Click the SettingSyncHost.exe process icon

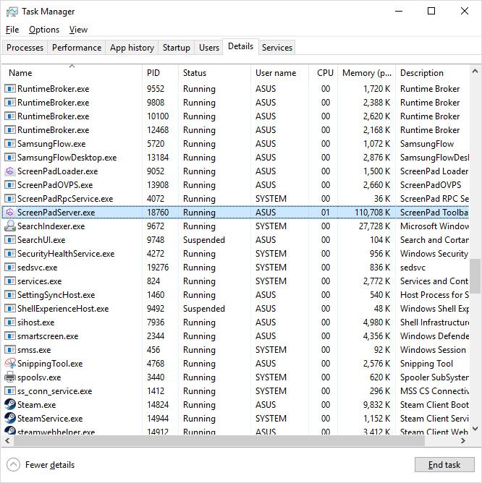pos(10,295)
